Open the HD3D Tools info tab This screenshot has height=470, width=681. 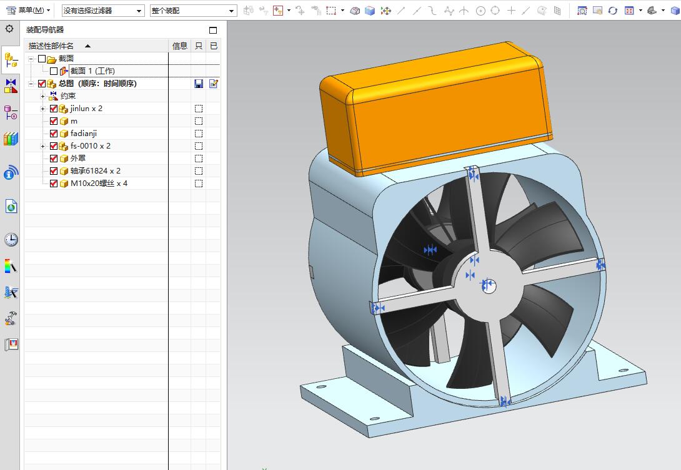click(11, 172)
